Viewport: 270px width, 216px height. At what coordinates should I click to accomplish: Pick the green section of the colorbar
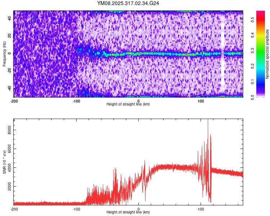click(x=260, y=50)
